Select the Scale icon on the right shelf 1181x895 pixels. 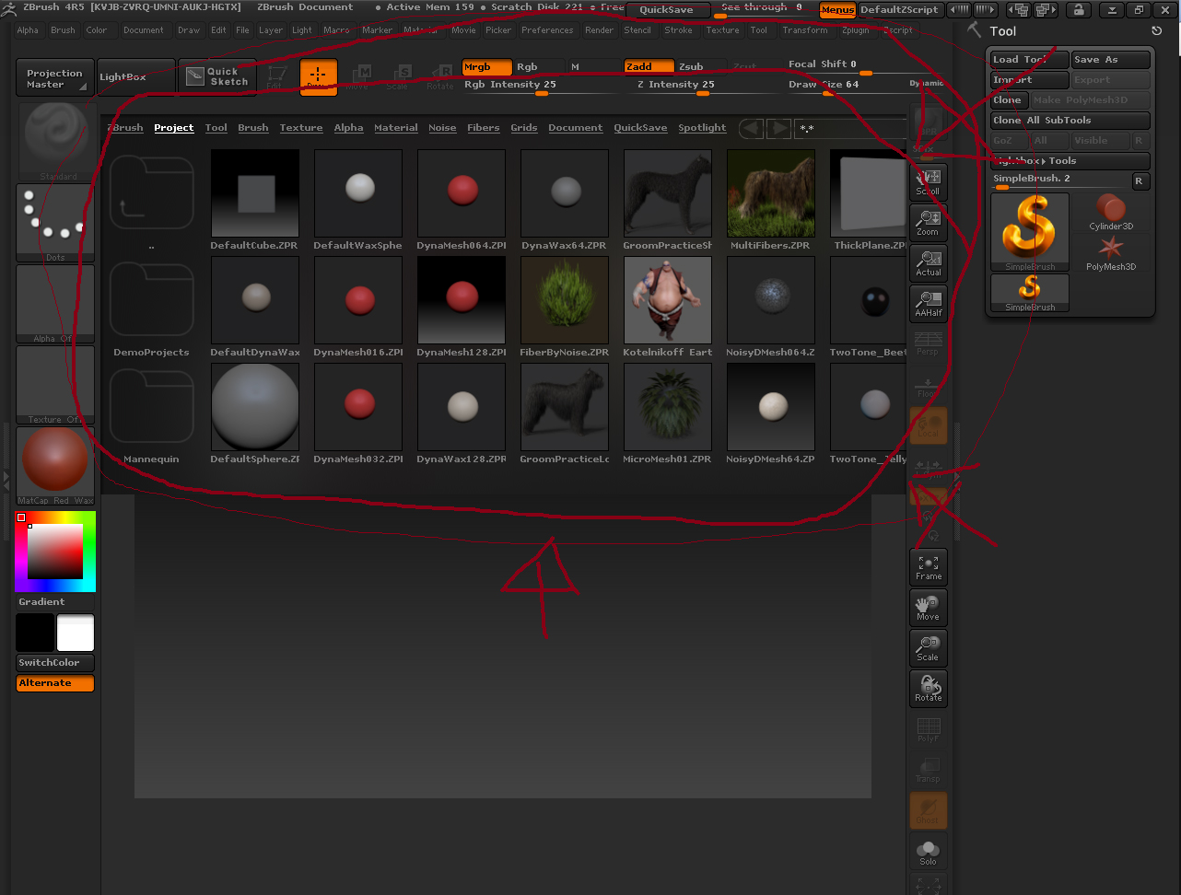(x=928, y=647)
